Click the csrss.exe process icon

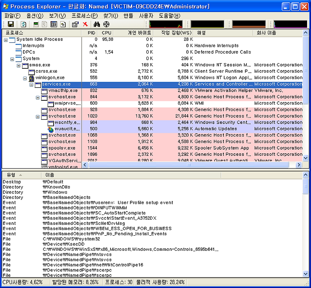coord(32,72)
